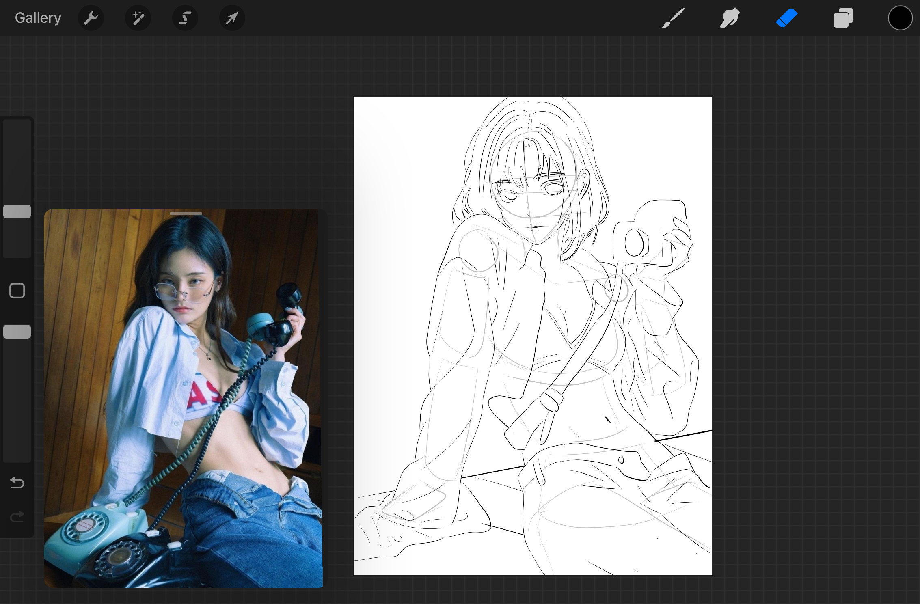This screenshot has height=604, width=920.
Task: Tap the reference window drag handle
Action: click(x=186, y=214)
